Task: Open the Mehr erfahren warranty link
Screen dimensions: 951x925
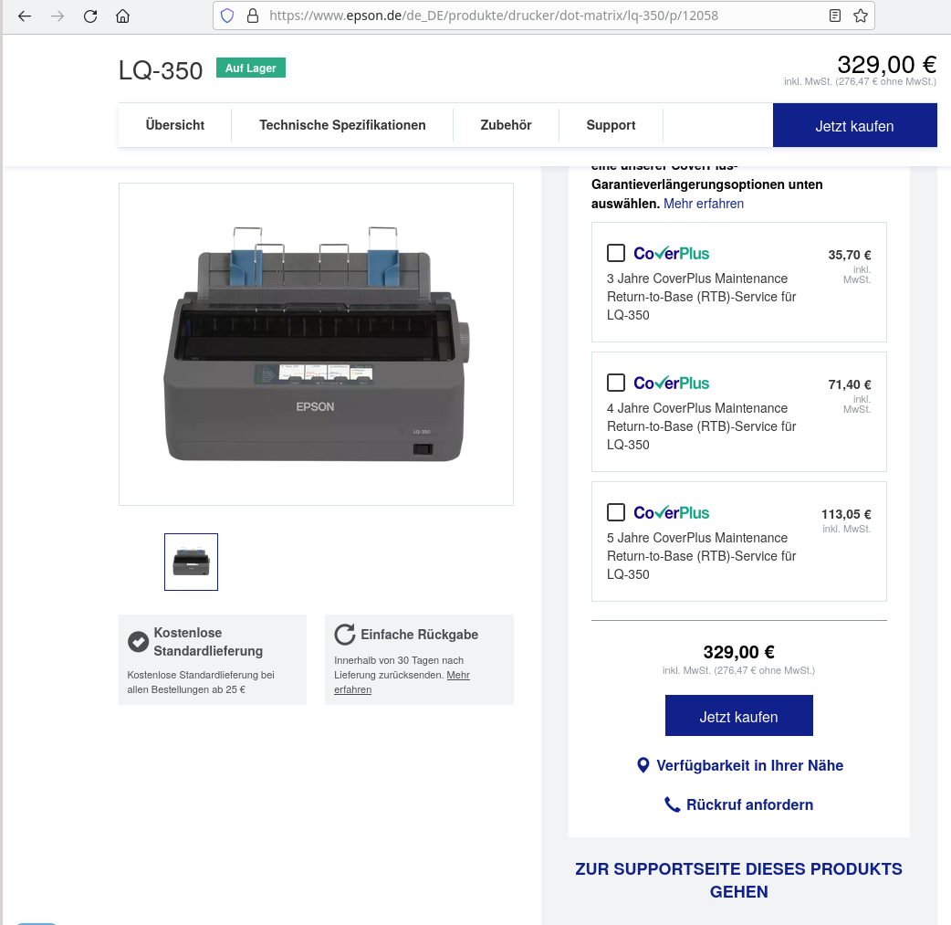Action: [x=704, y=204]
